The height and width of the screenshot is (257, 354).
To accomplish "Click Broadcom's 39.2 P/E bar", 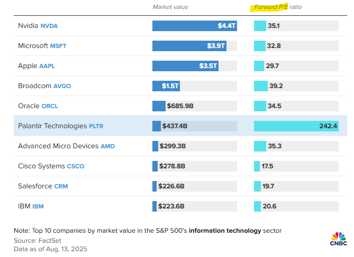I will [259, 86].
